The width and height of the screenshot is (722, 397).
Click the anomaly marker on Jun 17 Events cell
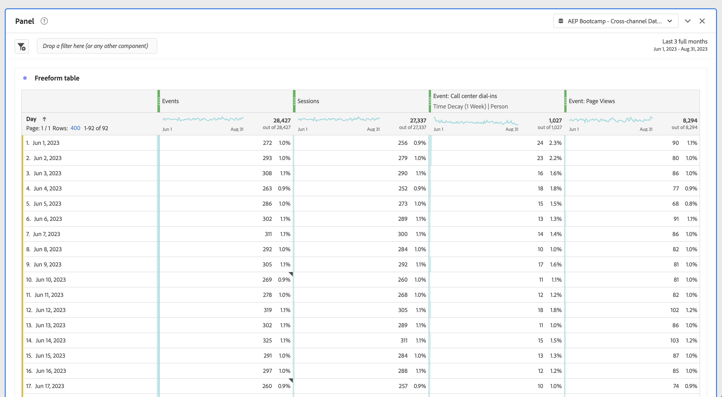click(291, 381)
